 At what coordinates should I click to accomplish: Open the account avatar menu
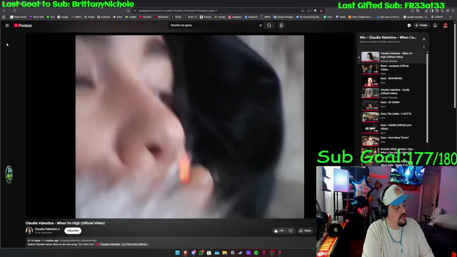point(446,25)
